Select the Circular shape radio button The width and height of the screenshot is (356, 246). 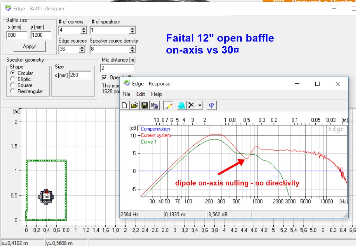[x=13, y=73]
